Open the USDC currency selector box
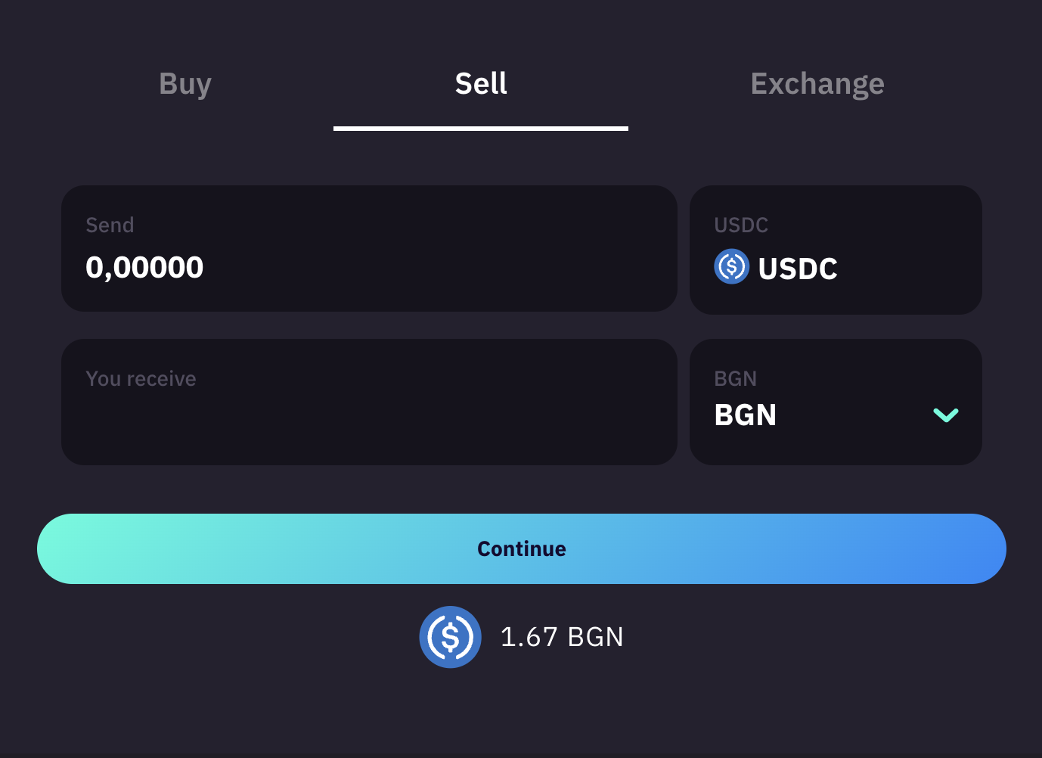 click(x=836, y=250)
